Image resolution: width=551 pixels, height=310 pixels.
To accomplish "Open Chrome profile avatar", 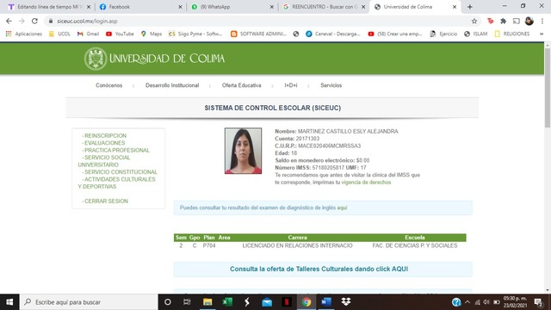I will pos(529,21).
